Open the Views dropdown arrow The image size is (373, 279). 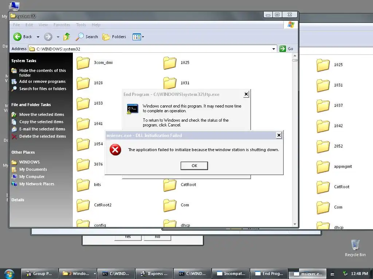pos(143,37)
